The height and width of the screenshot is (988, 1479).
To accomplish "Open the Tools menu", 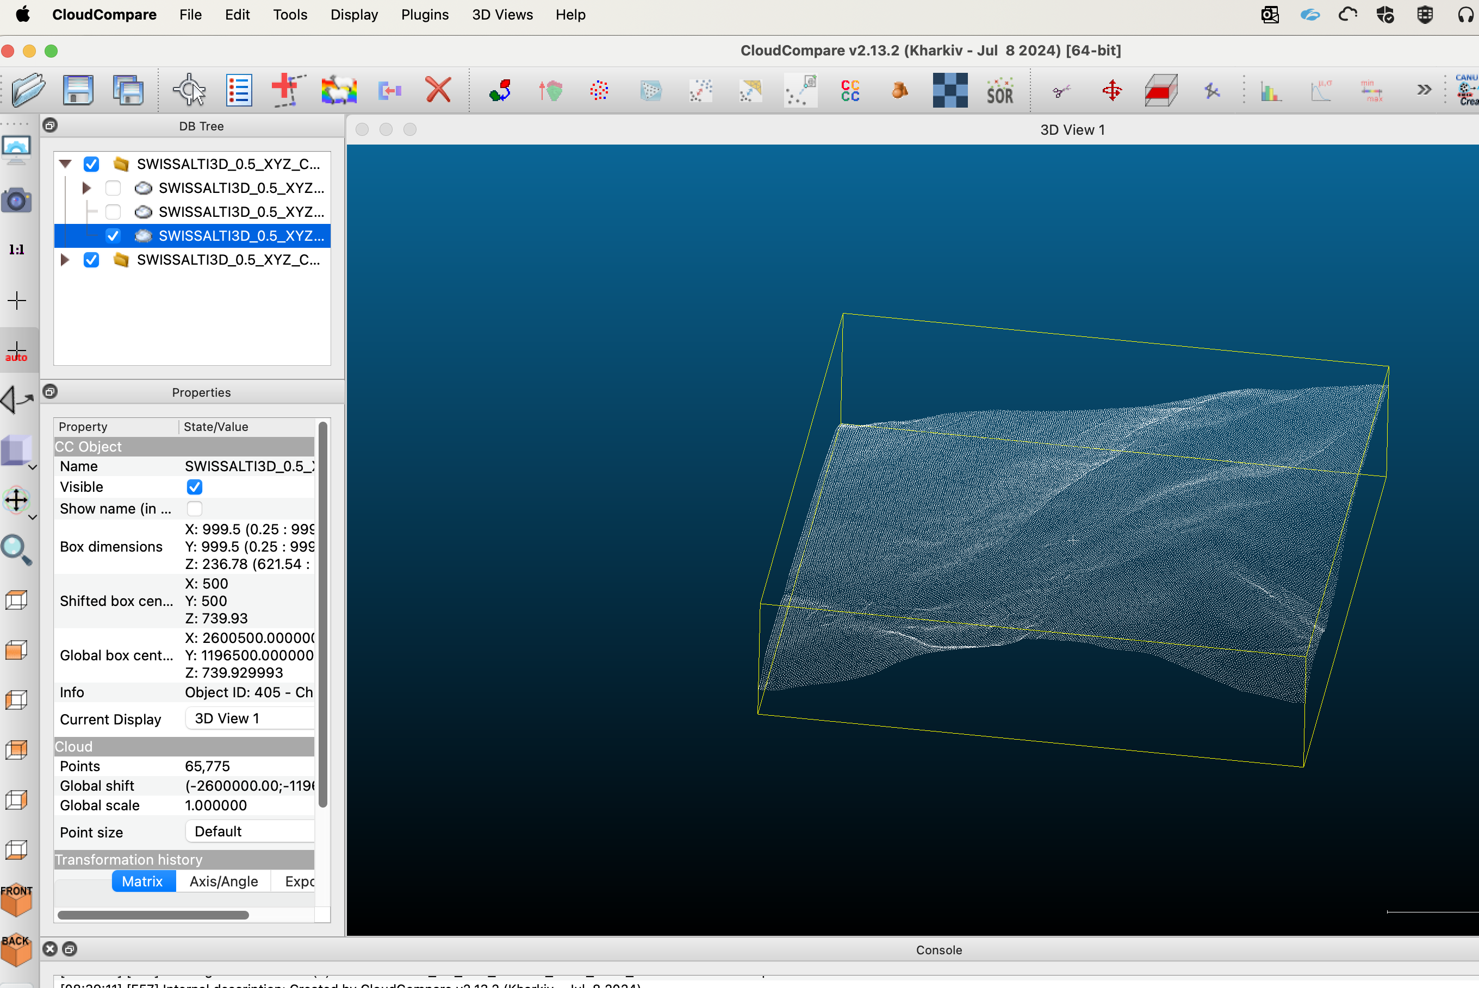I will 290,15.
